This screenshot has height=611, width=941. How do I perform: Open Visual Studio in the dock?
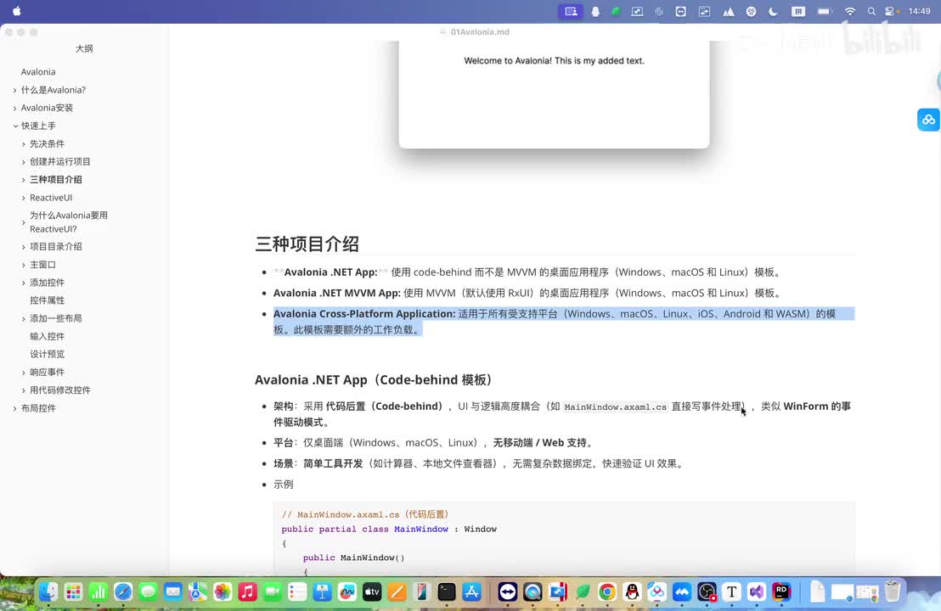[x=757, y=592]
